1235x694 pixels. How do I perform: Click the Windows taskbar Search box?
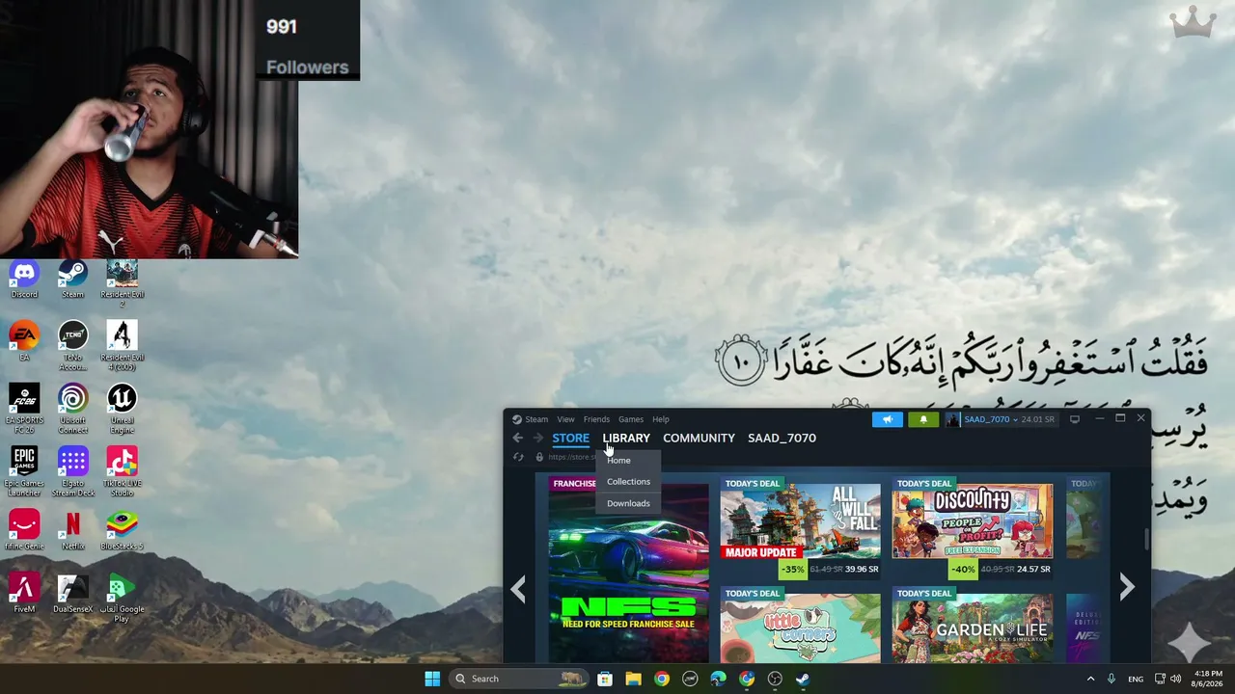pos(519,679)
